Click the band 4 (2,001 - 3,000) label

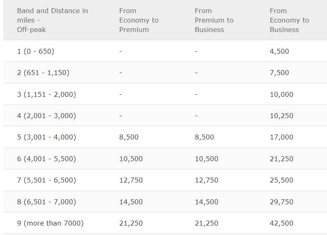click(46, 116)
